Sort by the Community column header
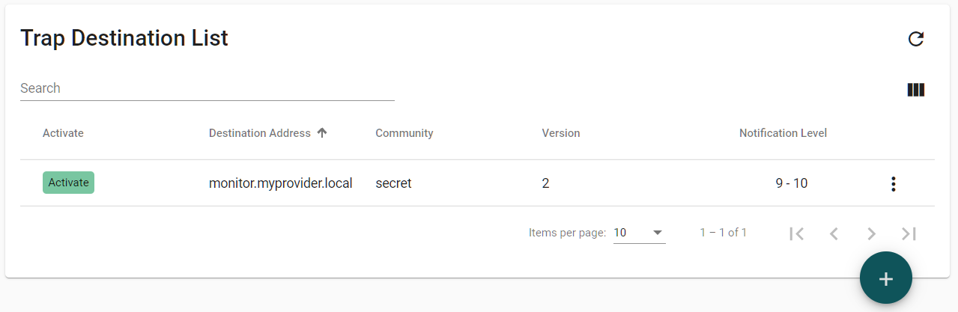Screen dimensions: 958x312 tap(404, 133)
